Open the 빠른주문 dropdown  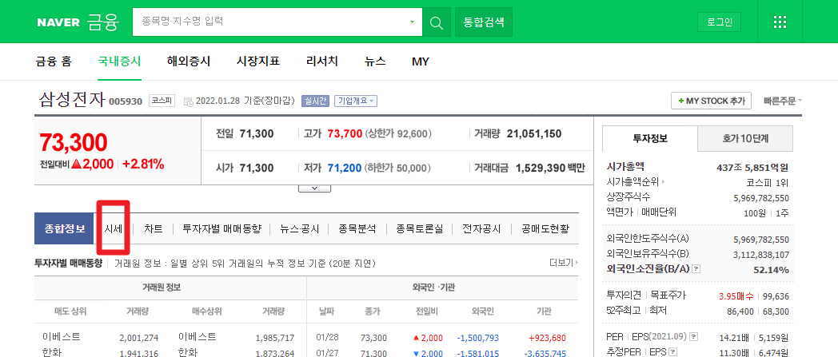[783, 101]
